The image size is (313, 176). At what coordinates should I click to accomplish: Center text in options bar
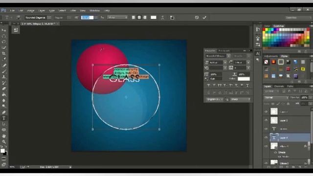139,18
